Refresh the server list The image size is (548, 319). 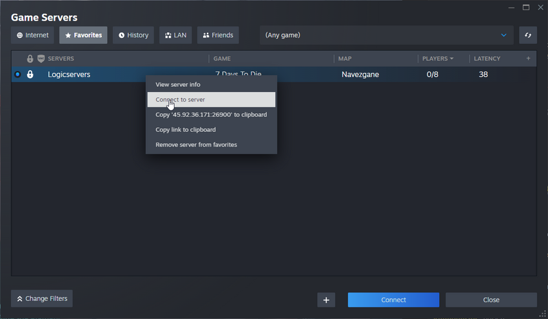528,35
